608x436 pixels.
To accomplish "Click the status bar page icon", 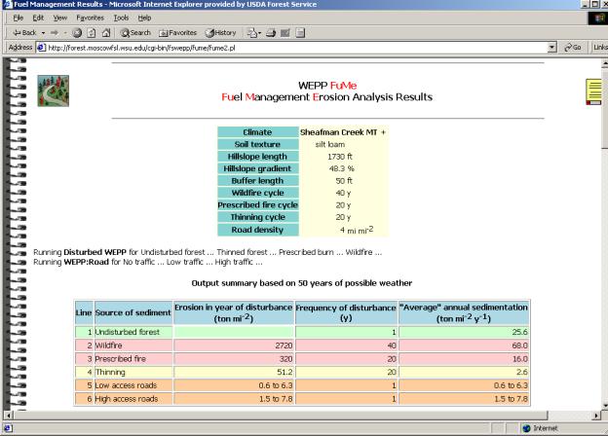I will tap(8, 428).
